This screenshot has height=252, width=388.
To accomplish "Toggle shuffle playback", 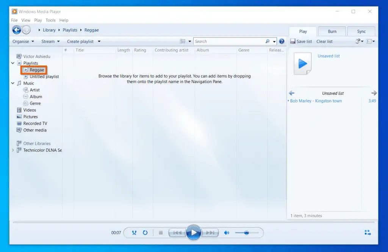I will 134,233.
